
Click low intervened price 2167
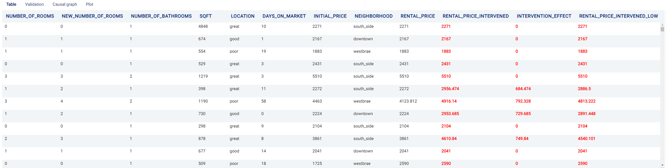pos(583,39)
